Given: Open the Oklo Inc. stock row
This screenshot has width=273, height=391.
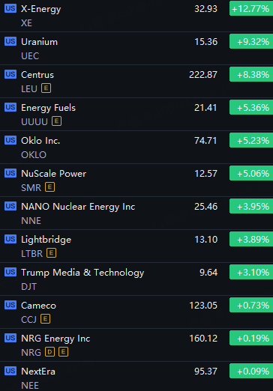Looking at the screenshot, I should coord(136,148).
